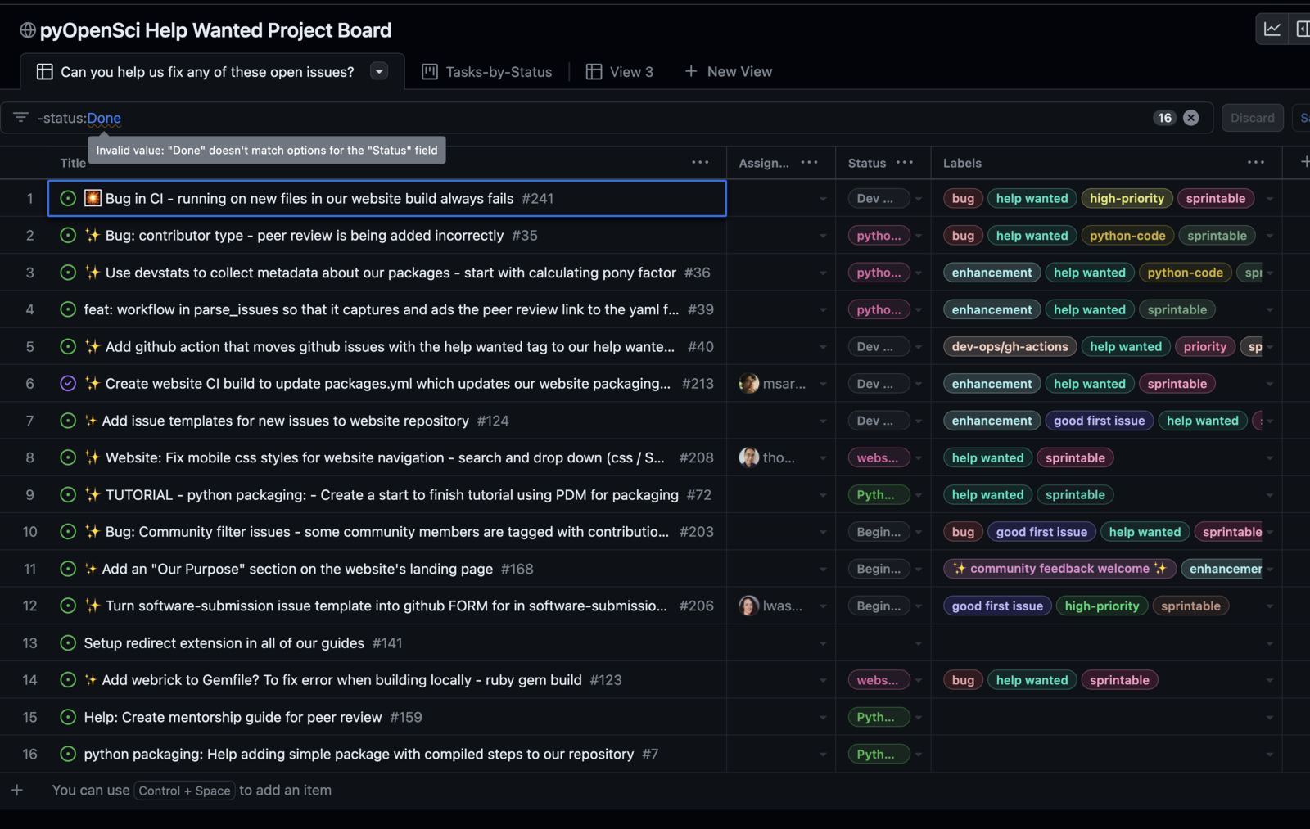Screen dimensions: 1310x829
Task: Open the Status dropdown for issue #7
Action: tap(919, 755)
